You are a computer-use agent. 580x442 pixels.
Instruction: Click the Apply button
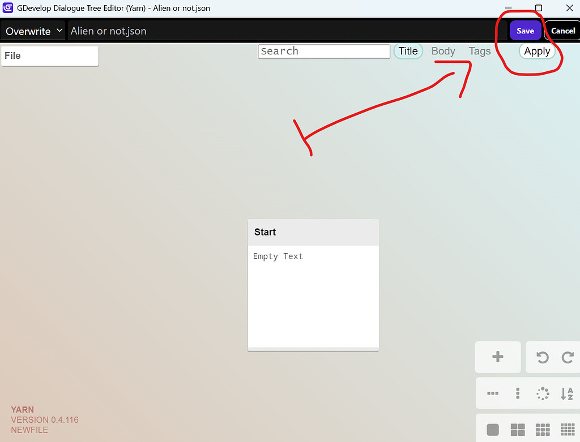(536, 51)
